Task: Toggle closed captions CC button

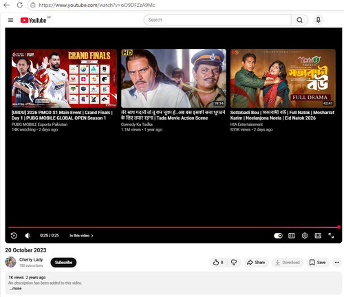Action: pyautogui.click(x=292, y=236)
